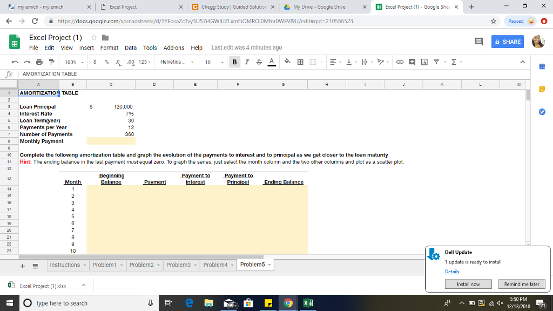Apply italic formatting
This screenshot has height=311, width=553.
point(246,62)
